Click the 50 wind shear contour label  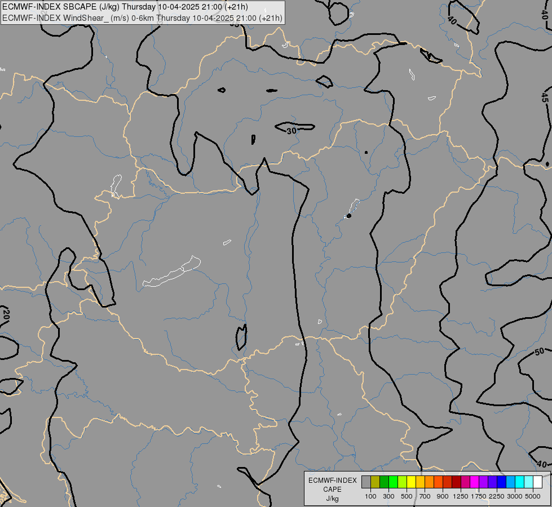[x=540, y=352]
